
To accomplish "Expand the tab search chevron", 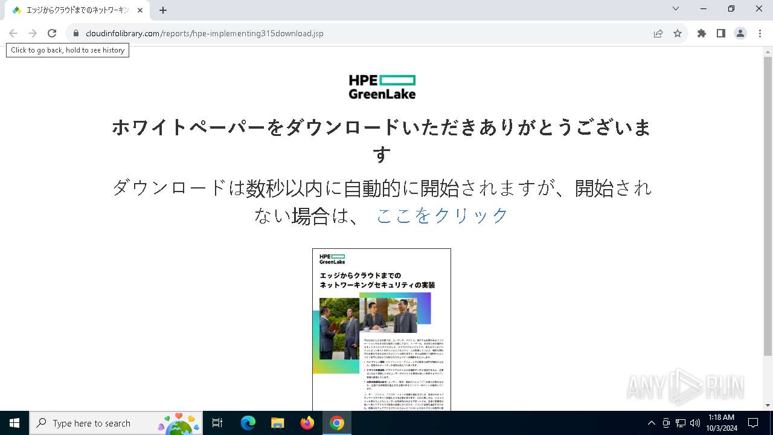I will coord(676,8).
